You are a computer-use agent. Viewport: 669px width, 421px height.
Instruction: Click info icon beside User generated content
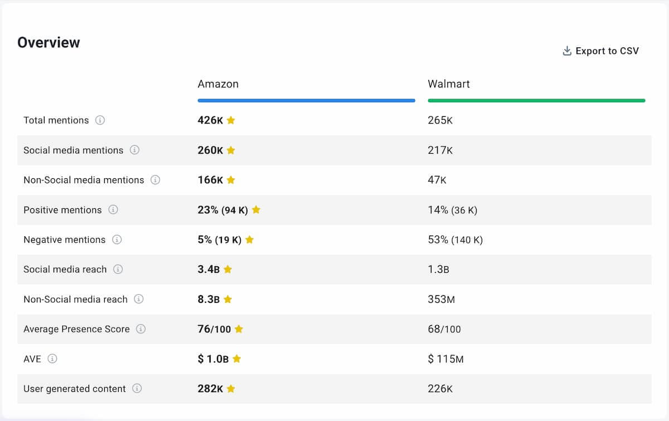137,389
